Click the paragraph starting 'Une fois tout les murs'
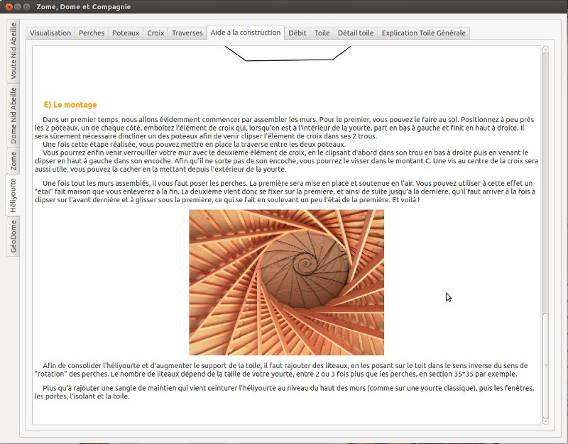Screen dimensions: 568x444 point(285,192)
